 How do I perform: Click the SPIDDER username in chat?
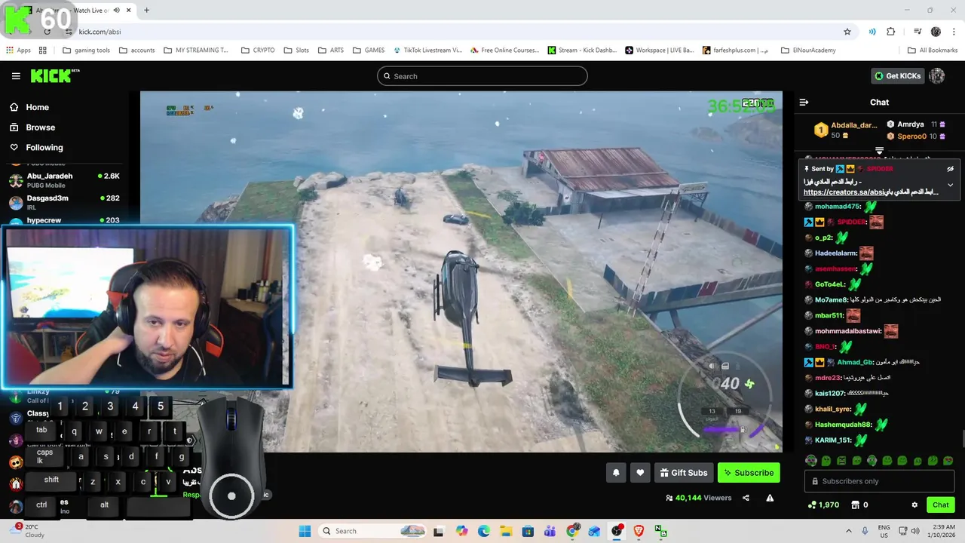coord(851,222)
